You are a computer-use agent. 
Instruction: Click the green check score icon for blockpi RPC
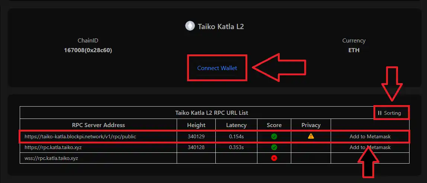click(274, 137)
